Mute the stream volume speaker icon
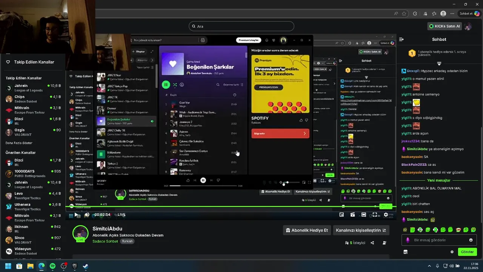 click(87, 215)
